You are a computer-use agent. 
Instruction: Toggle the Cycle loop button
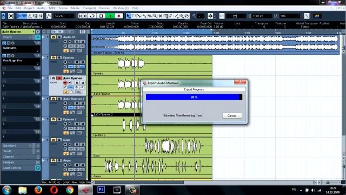coord(92,16)
